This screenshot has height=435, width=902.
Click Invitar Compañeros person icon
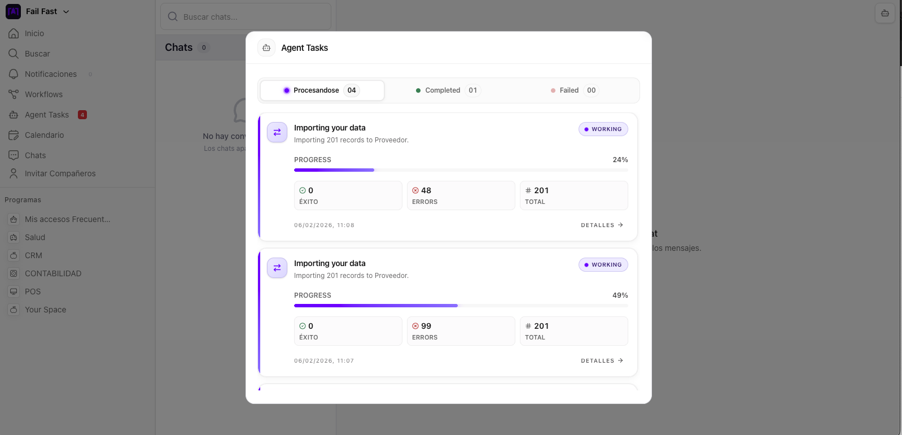[x=14, y=173]
